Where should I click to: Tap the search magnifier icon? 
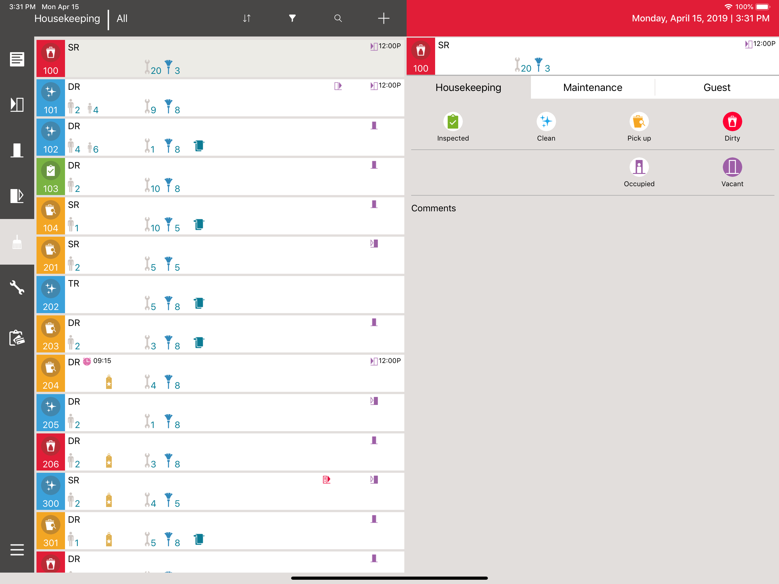click(x=338, y=18)
